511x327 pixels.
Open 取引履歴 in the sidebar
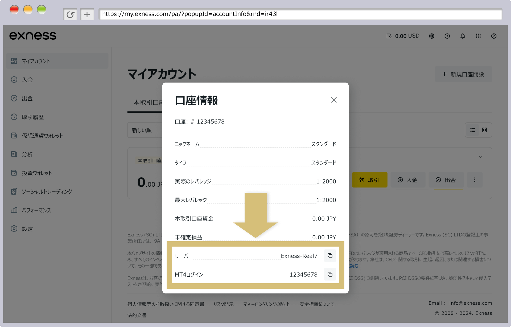pos(33,117)
